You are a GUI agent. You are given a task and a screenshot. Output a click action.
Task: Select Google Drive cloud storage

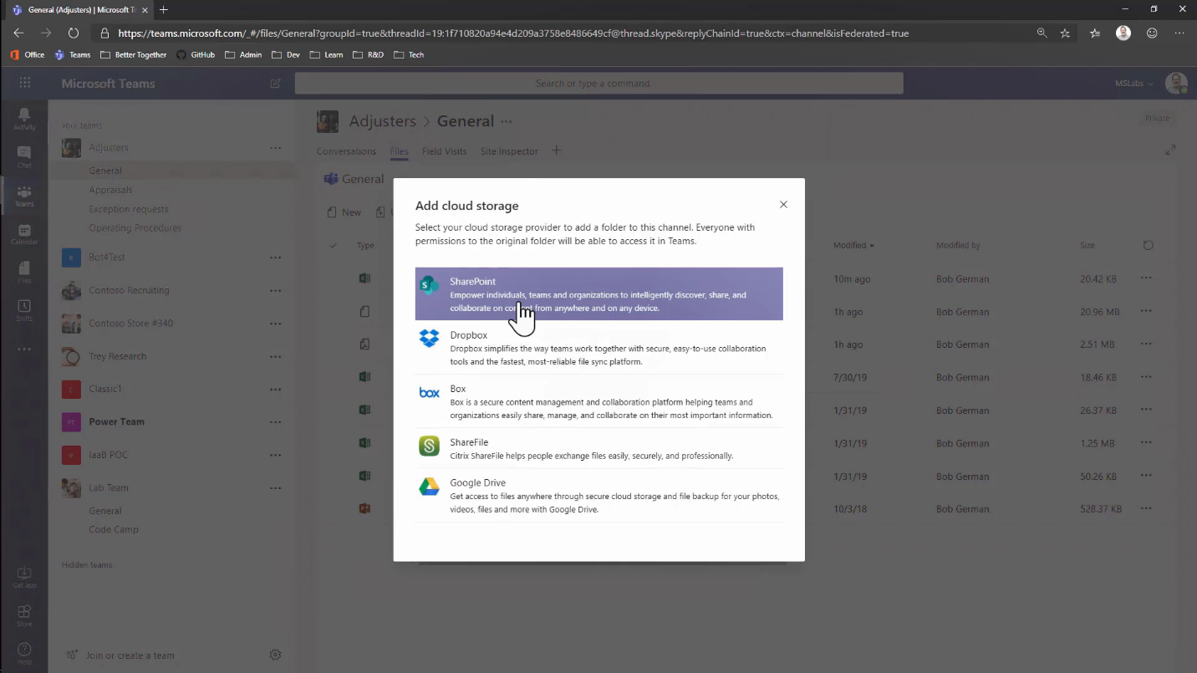coord(598,495)
